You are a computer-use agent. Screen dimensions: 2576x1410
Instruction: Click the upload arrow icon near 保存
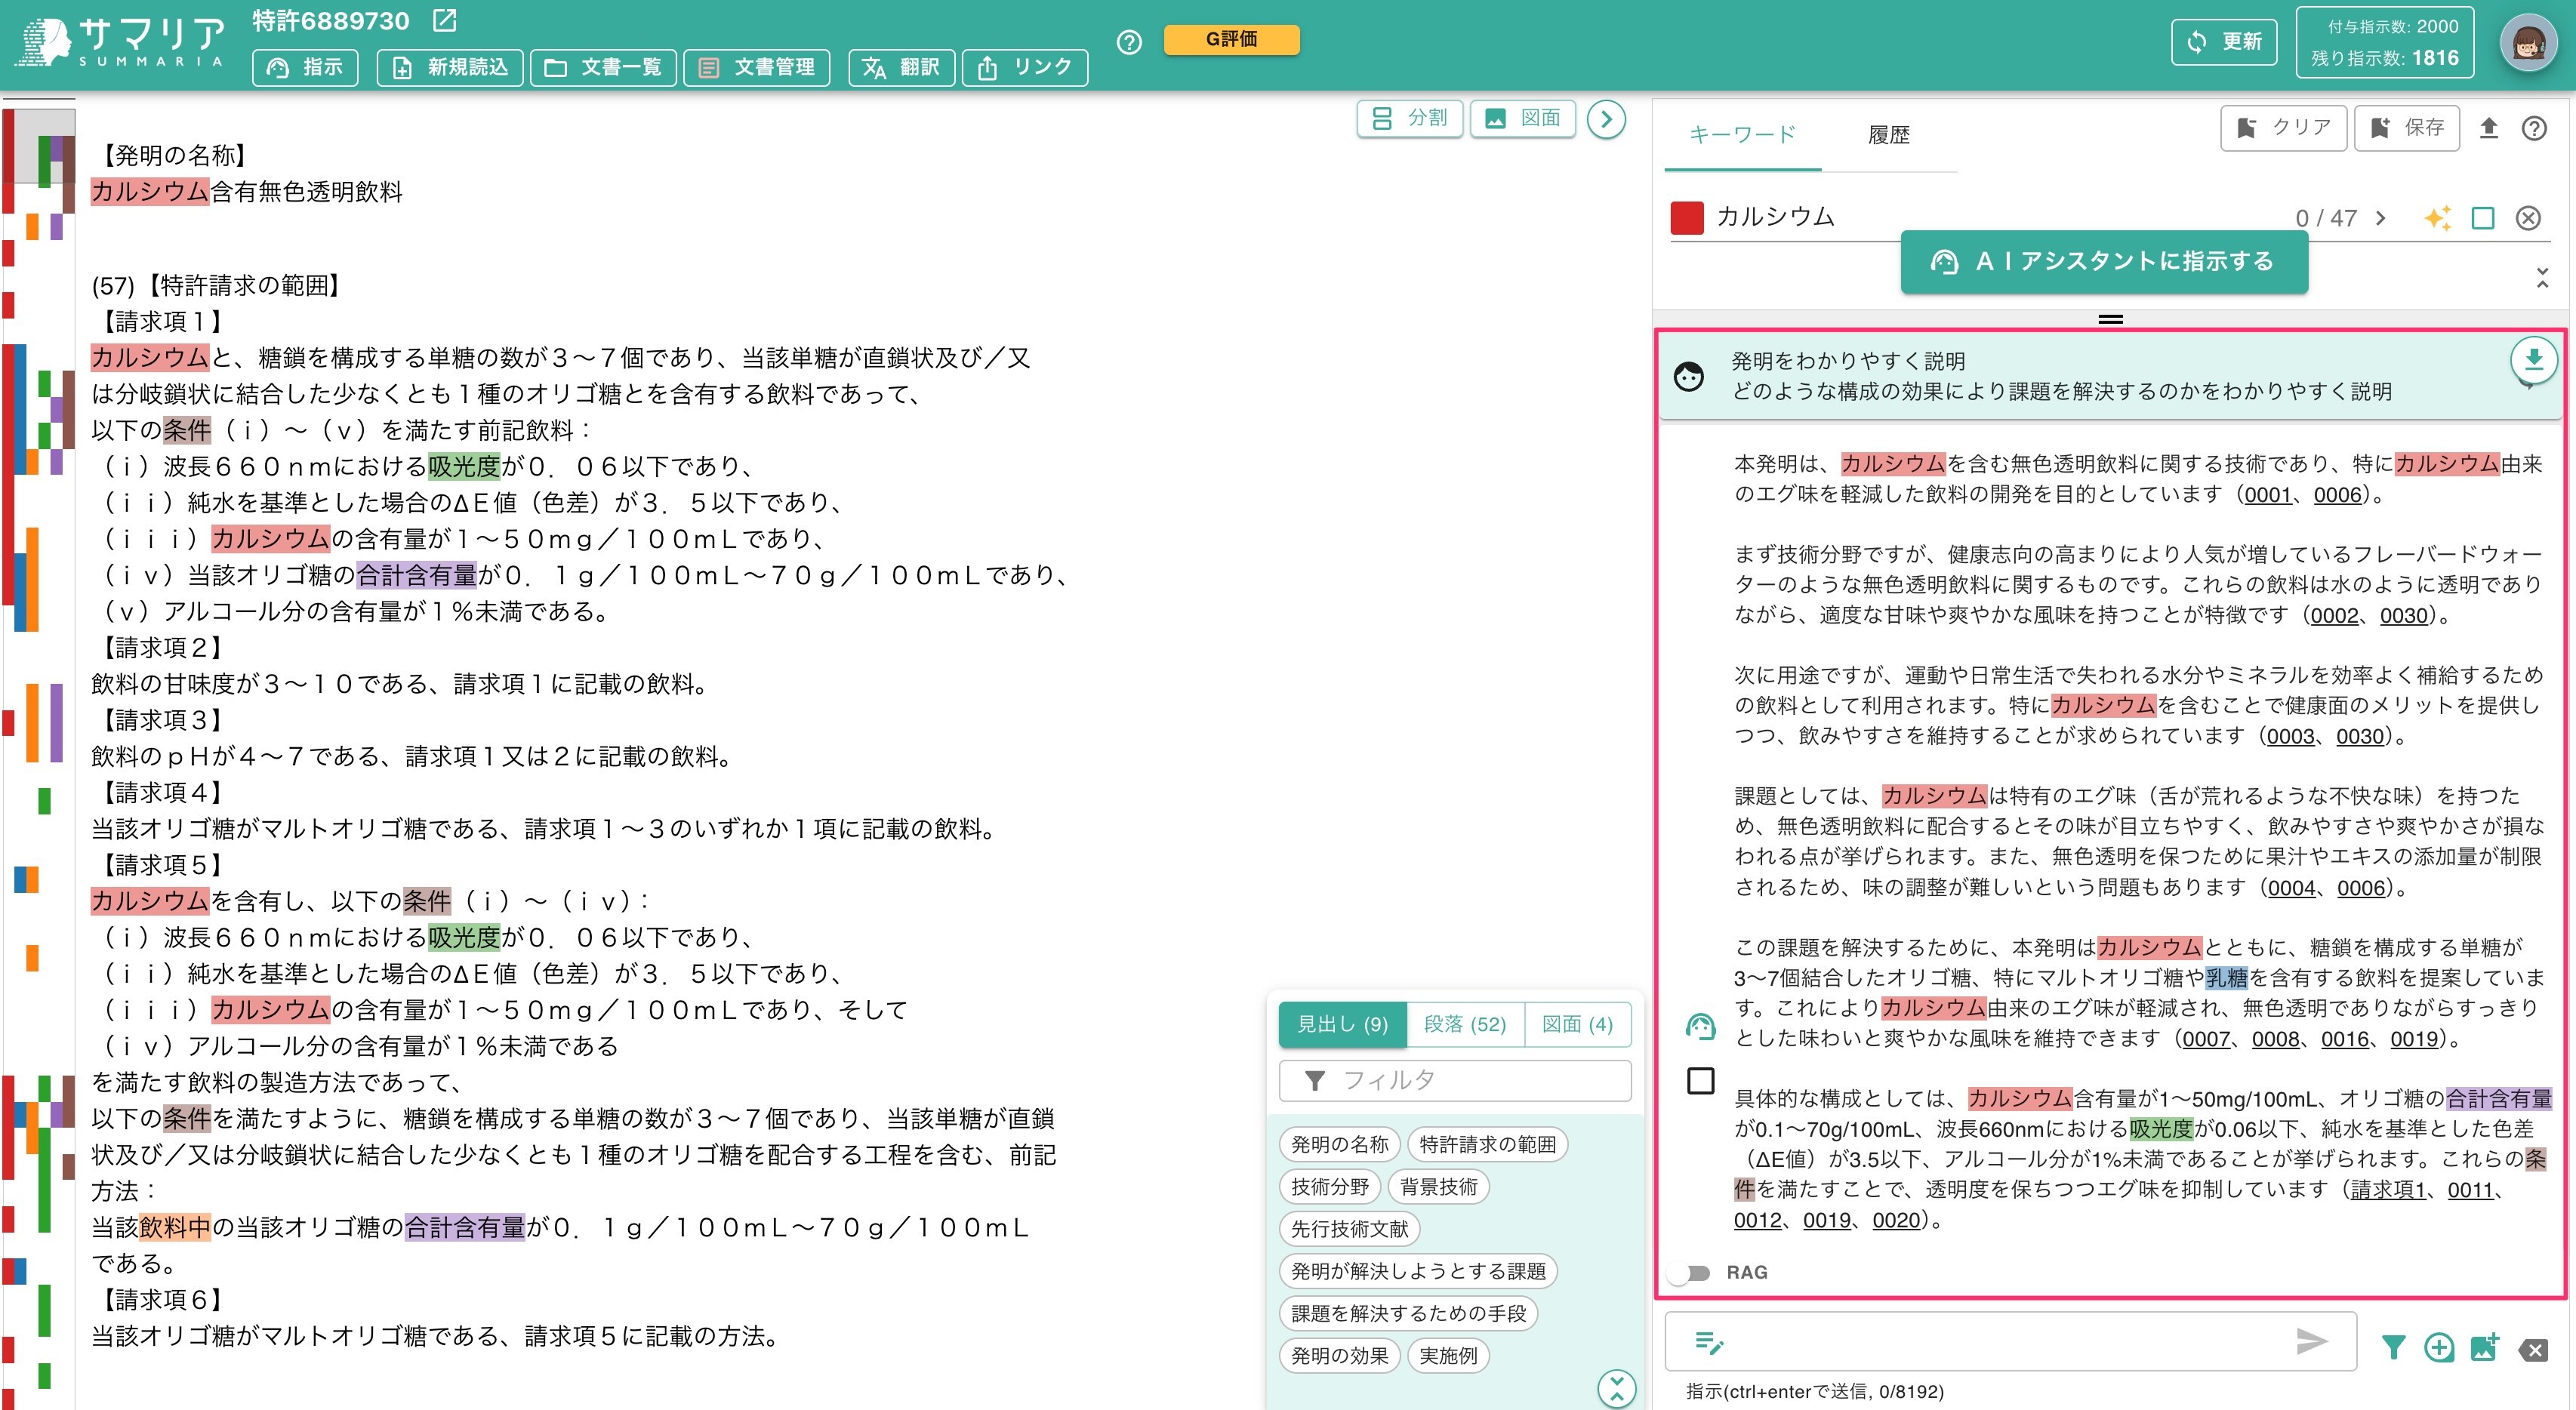click(x=2488, y=128)
